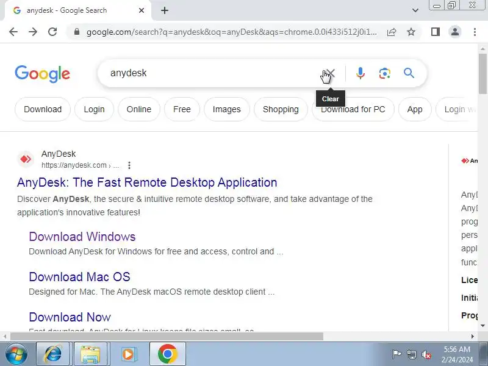Select the Download filter chip
This screenshot has width=488, height=366.
[43, 109]
